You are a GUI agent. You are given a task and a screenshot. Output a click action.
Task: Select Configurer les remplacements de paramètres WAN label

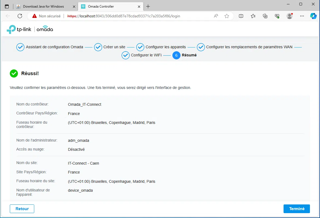(249, 47)
